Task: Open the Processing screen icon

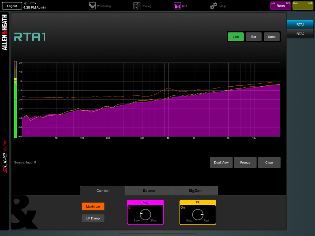Action: point(92,6)
